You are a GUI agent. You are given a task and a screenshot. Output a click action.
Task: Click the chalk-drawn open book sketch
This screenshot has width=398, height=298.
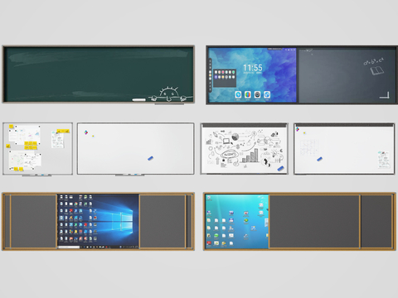click(x=377, y=70)
